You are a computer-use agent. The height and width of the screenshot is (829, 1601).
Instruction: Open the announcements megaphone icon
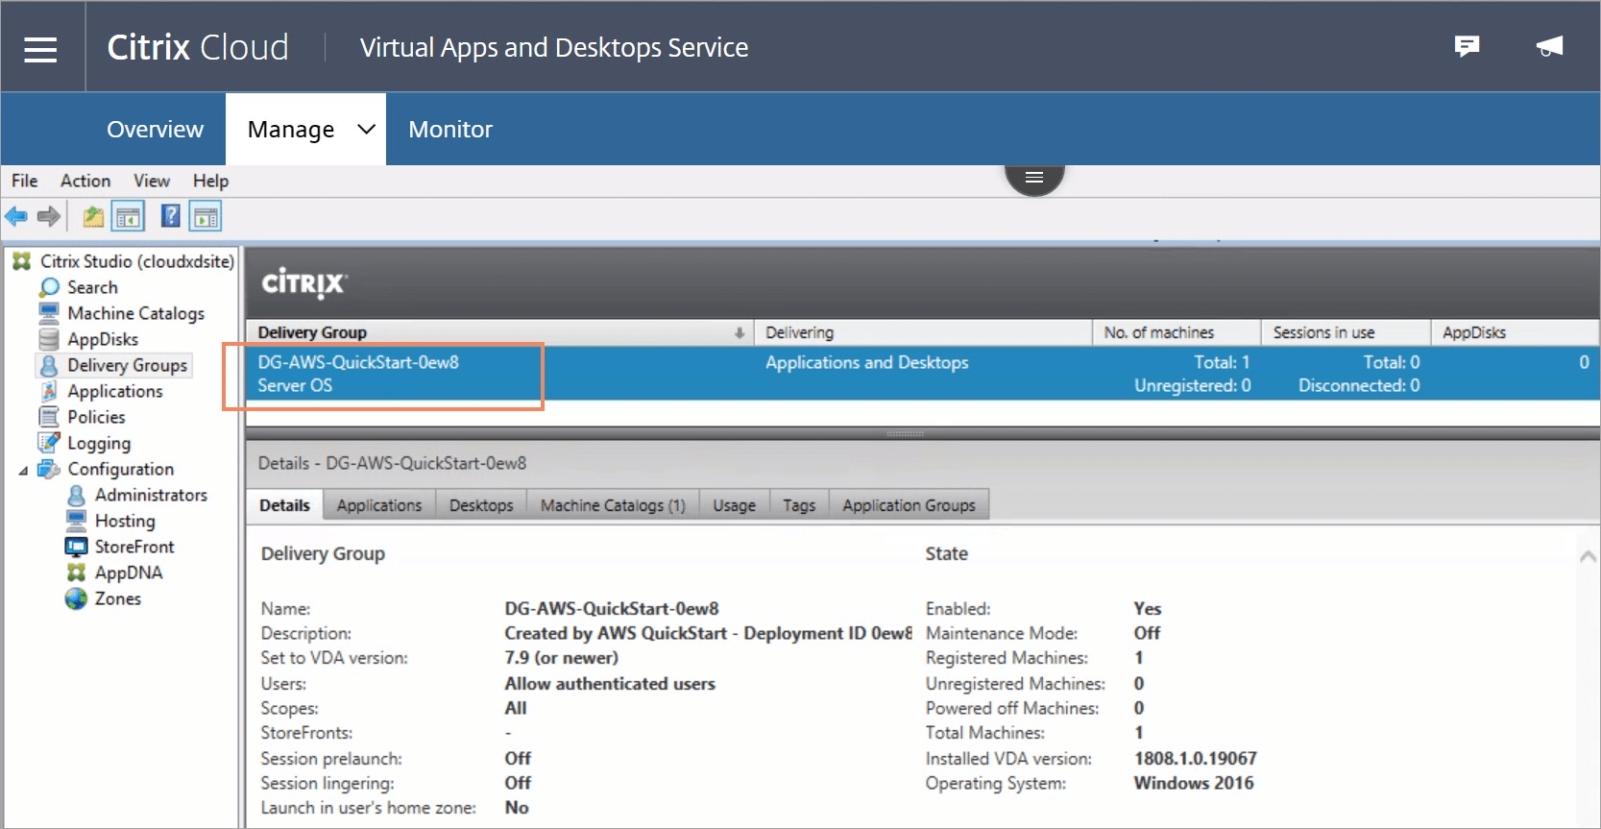[1549, 45]
